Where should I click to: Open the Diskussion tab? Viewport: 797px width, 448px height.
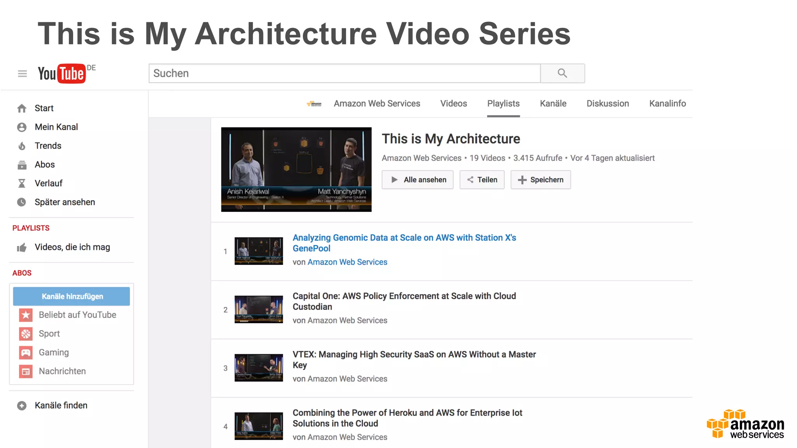point(607,103)
